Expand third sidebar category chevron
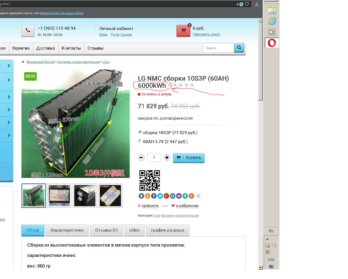This screenshot has height=279, width=348. (9, 97)
